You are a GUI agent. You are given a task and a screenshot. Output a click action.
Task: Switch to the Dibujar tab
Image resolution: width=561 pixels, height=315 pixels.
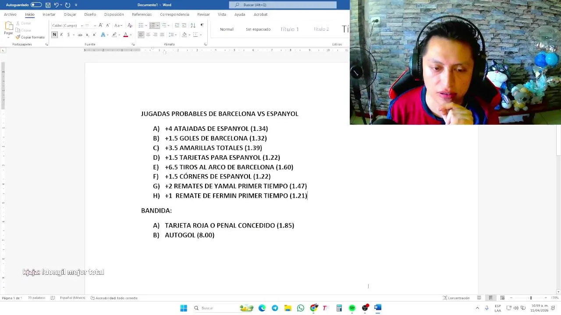click(x=70, y=14)
